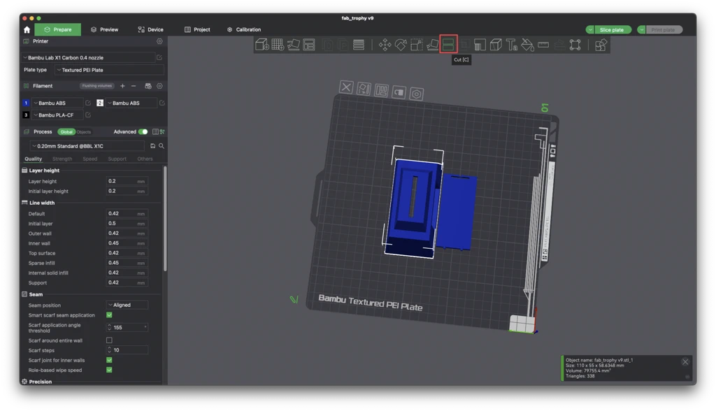716x411 pixels.
Task: Uncheck Role-based wipe speed
Action: click(109, 370)
